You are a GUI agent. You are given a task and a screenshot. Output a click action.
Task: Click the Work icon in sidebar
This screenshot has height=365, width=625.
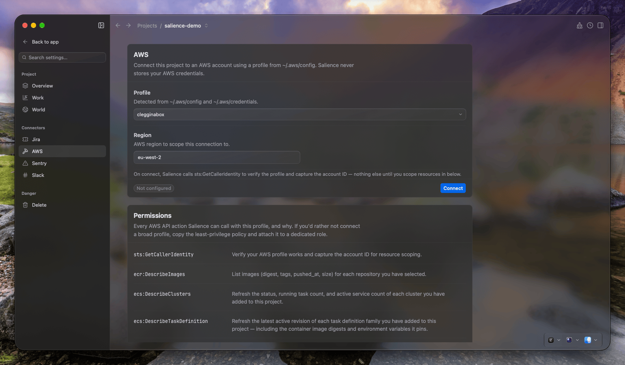[x=25, y=98]
